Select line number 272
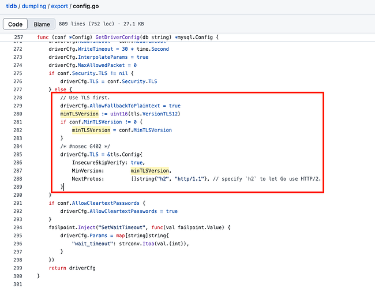Viewport: 375px width, 288px height. 18,49
